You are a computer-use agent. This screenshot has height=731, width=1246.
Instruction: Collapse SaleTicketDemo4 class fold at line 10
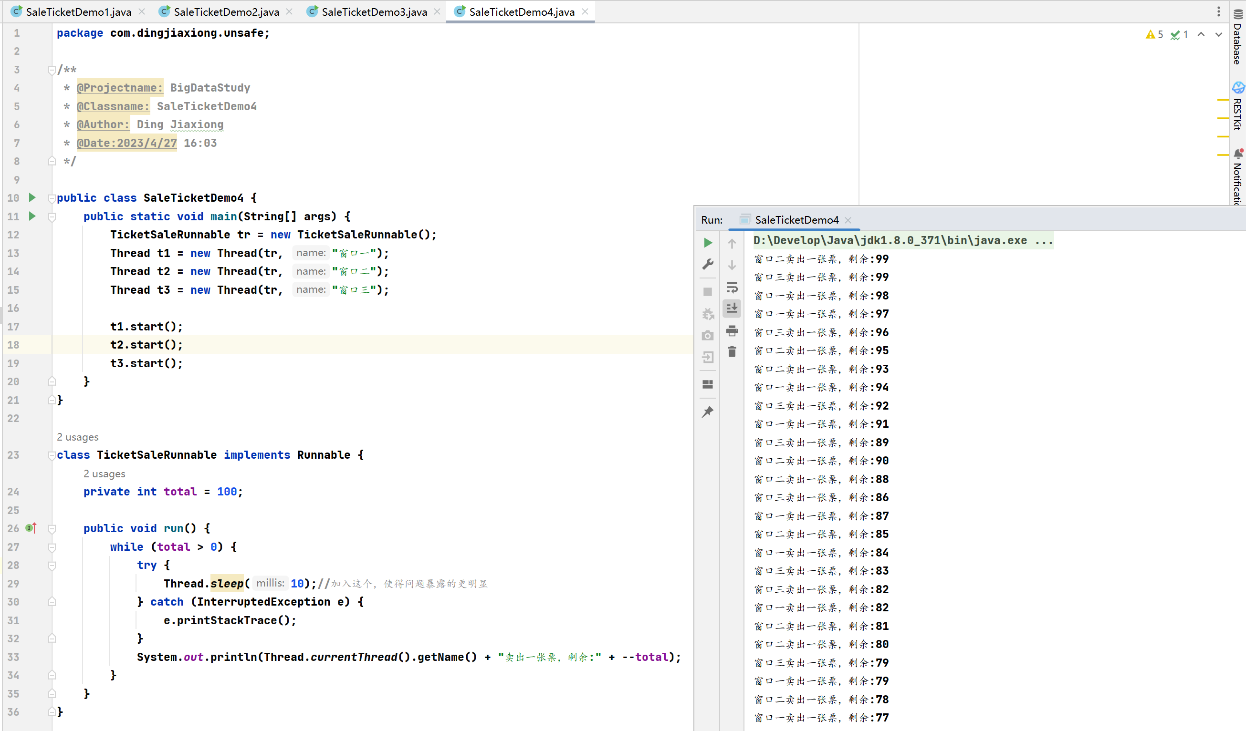pos(52,198)
